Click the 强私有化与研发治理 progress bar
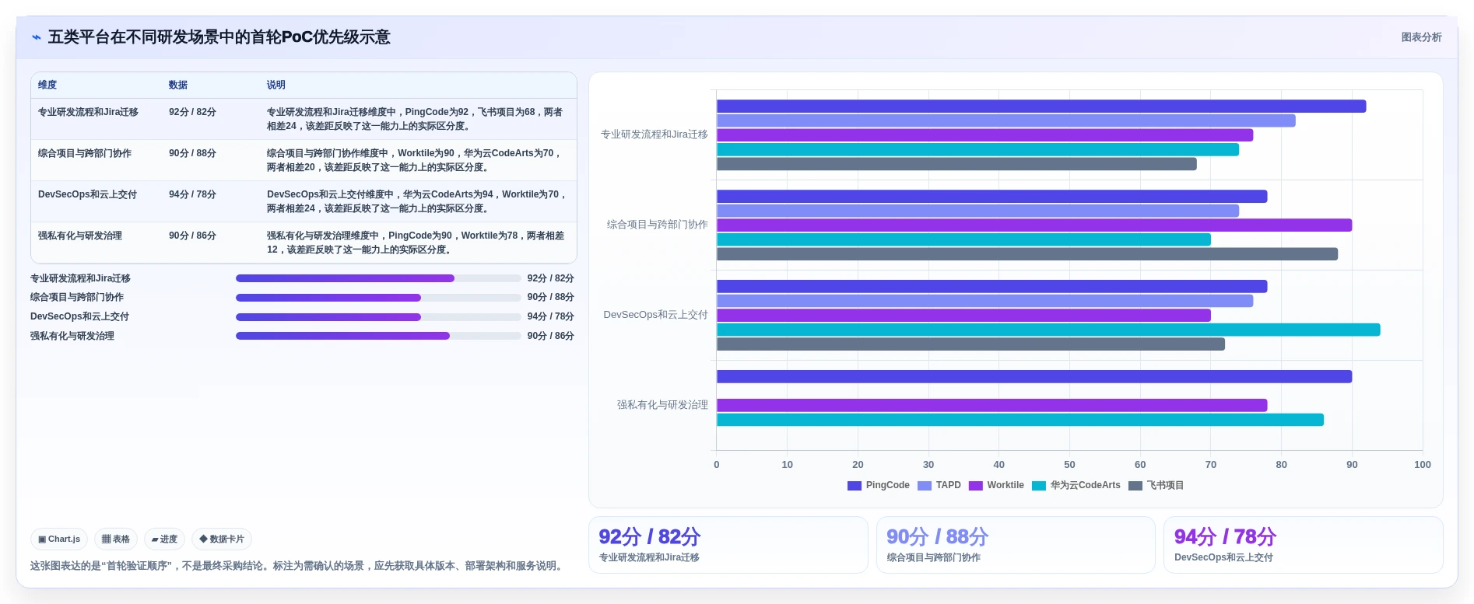Viewport: 1474px width, 604px height. (x=378, y=336)
